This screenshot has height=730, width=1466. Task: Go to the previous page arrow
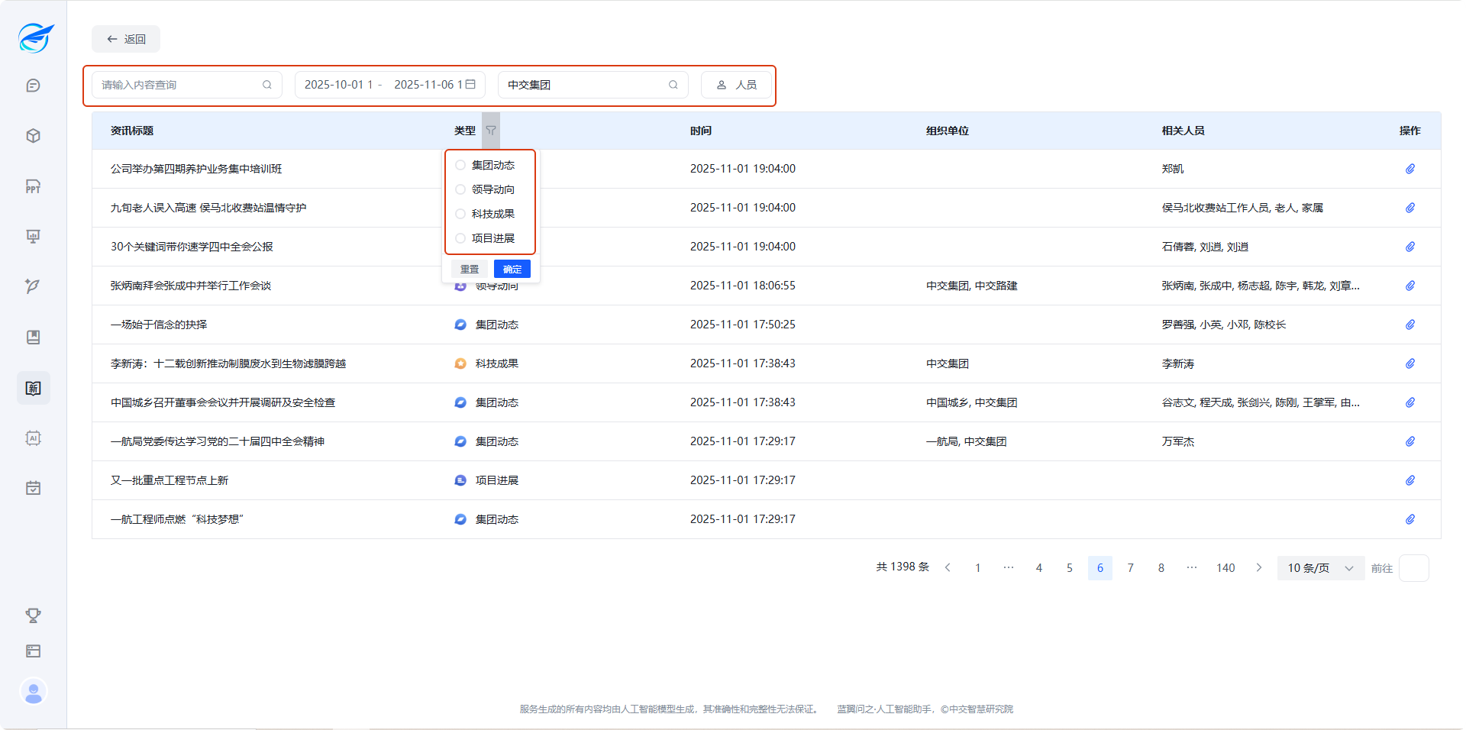click(x=948, y=568)
